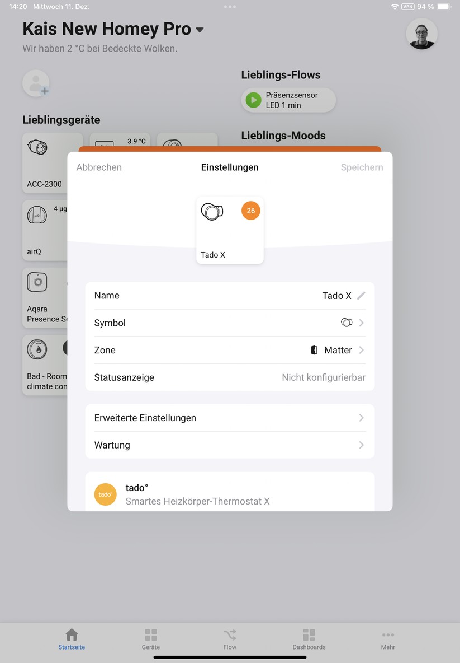Expand Erweiterte Einstellungen
This screenshot has width=460, height=663.
[x=230, y=418]
